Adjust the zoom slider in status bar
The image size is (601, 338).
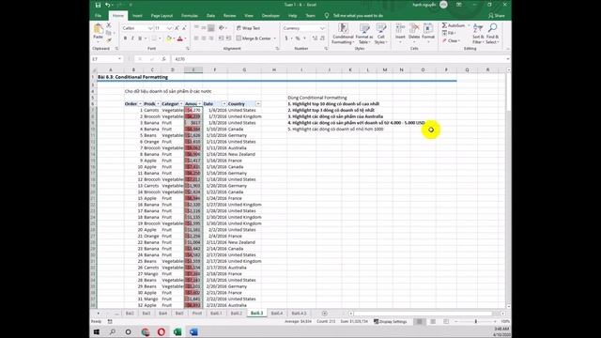click(x=476, y=321)
